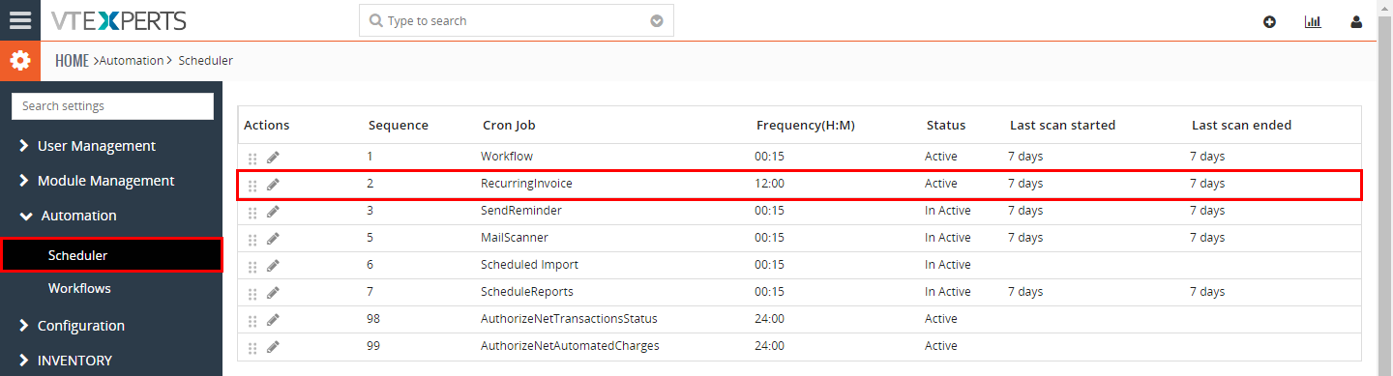Screen dimensions: 1393x376
Task: Open the hamburger main menu
Action: (x=20, y=20)
